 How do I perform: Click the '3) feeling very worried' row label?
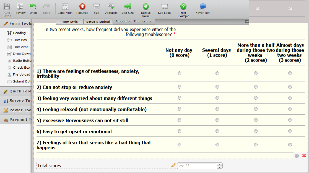click(94, 98)
